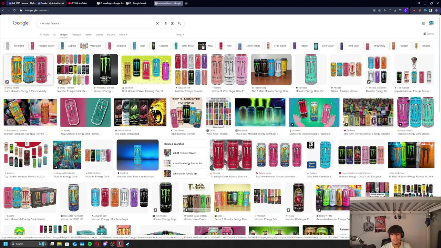Filter by the Pipeline punch chip
This screenshot has width=441, height=248.
coord(42,46)
